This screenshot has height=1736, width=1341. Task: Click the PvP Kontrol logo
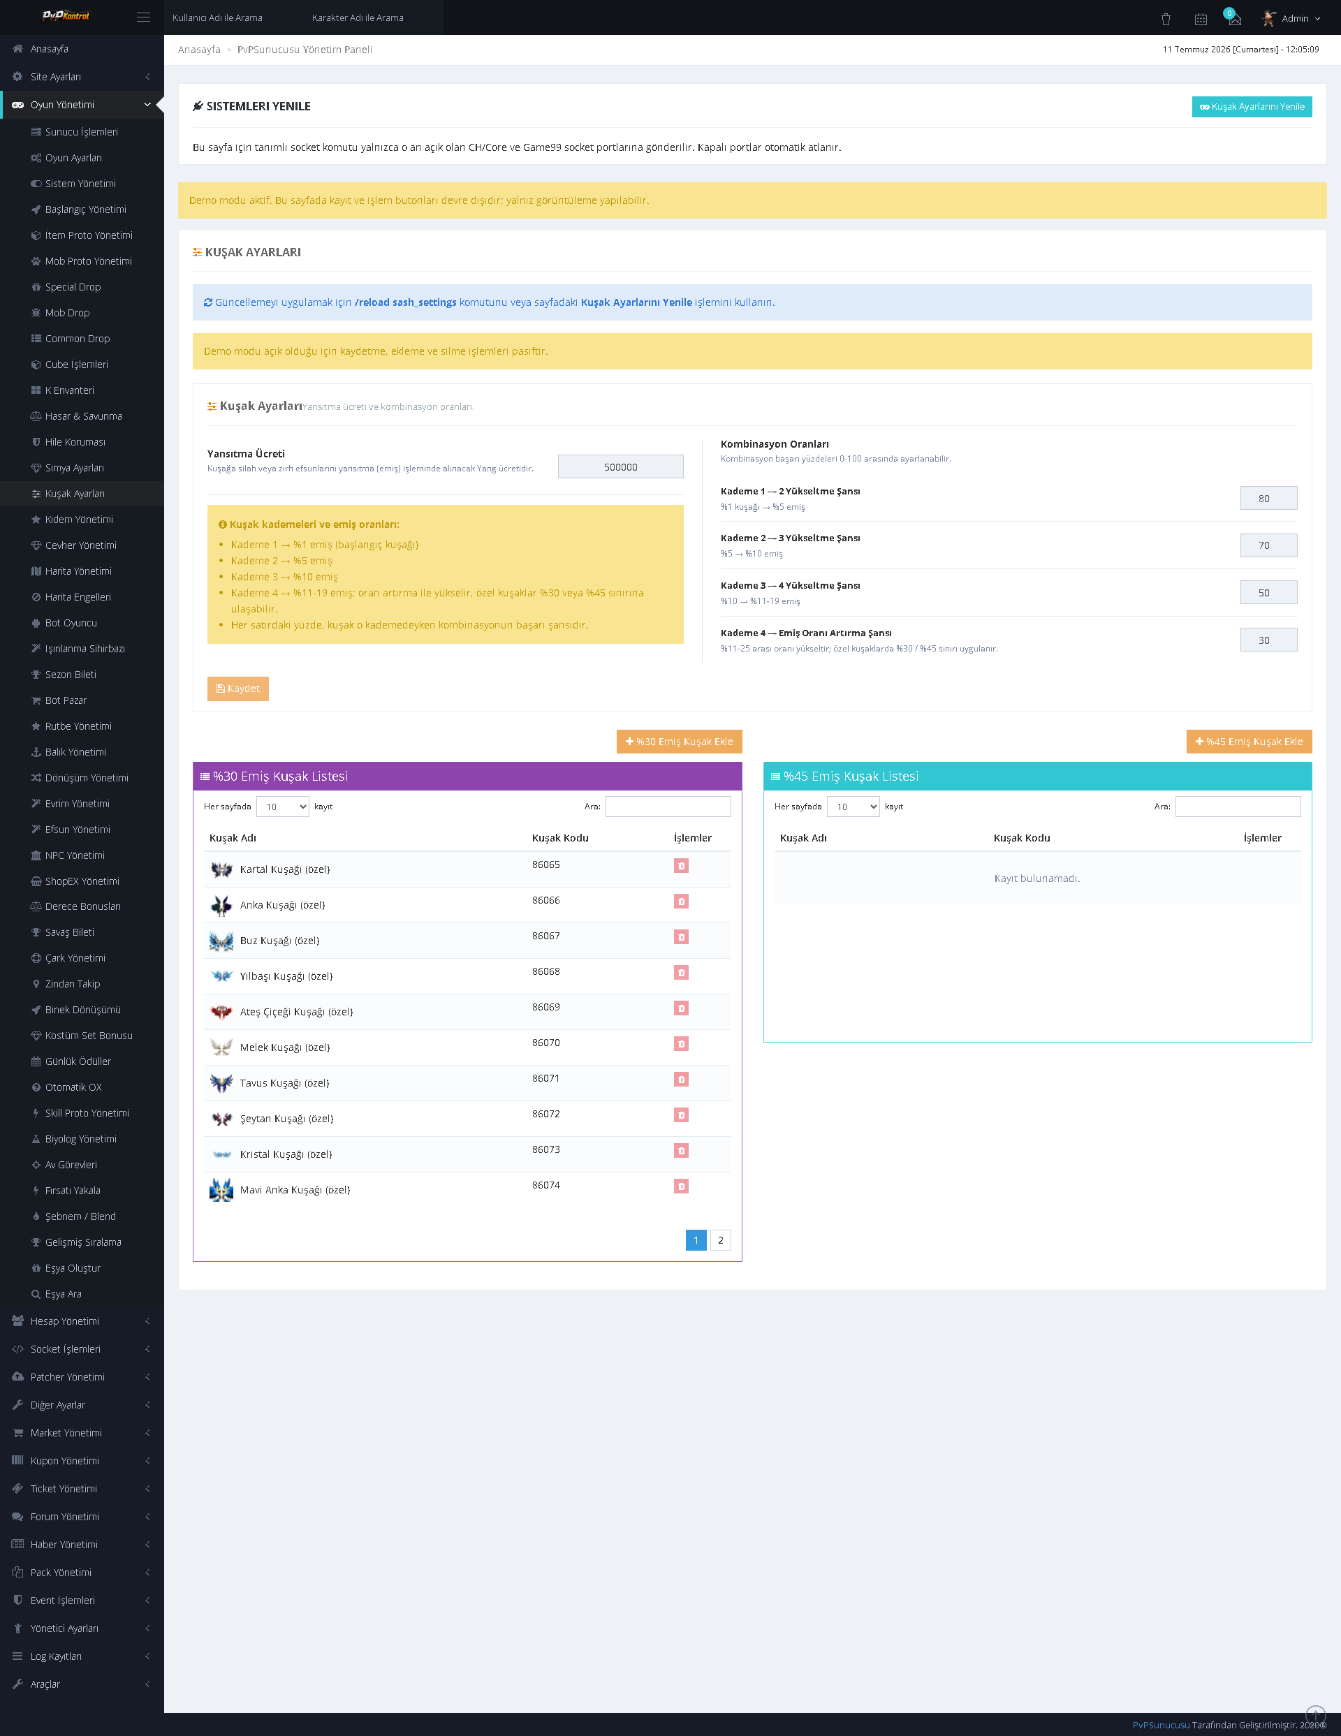[x=66, y=16]
